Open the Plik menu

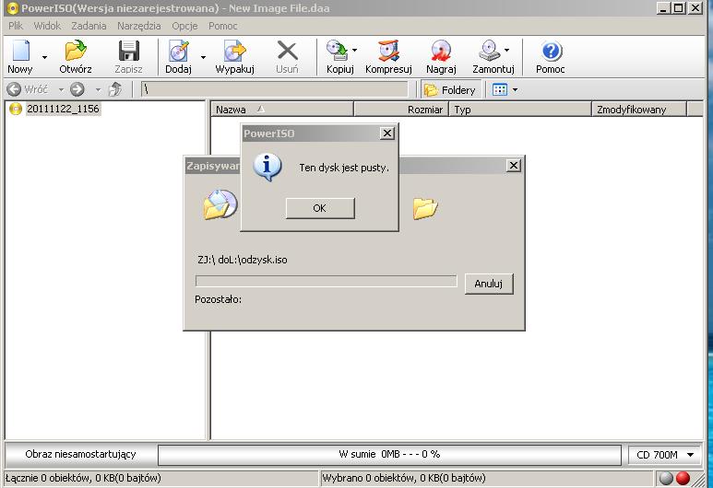tap(16, 26)
